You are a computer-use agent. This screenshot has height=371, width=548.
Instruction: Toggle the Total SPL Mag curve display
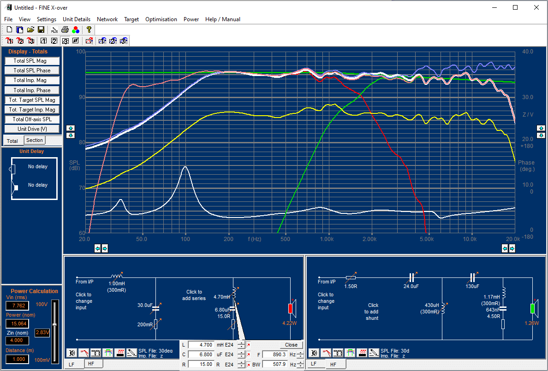click(x=32, y=61)
